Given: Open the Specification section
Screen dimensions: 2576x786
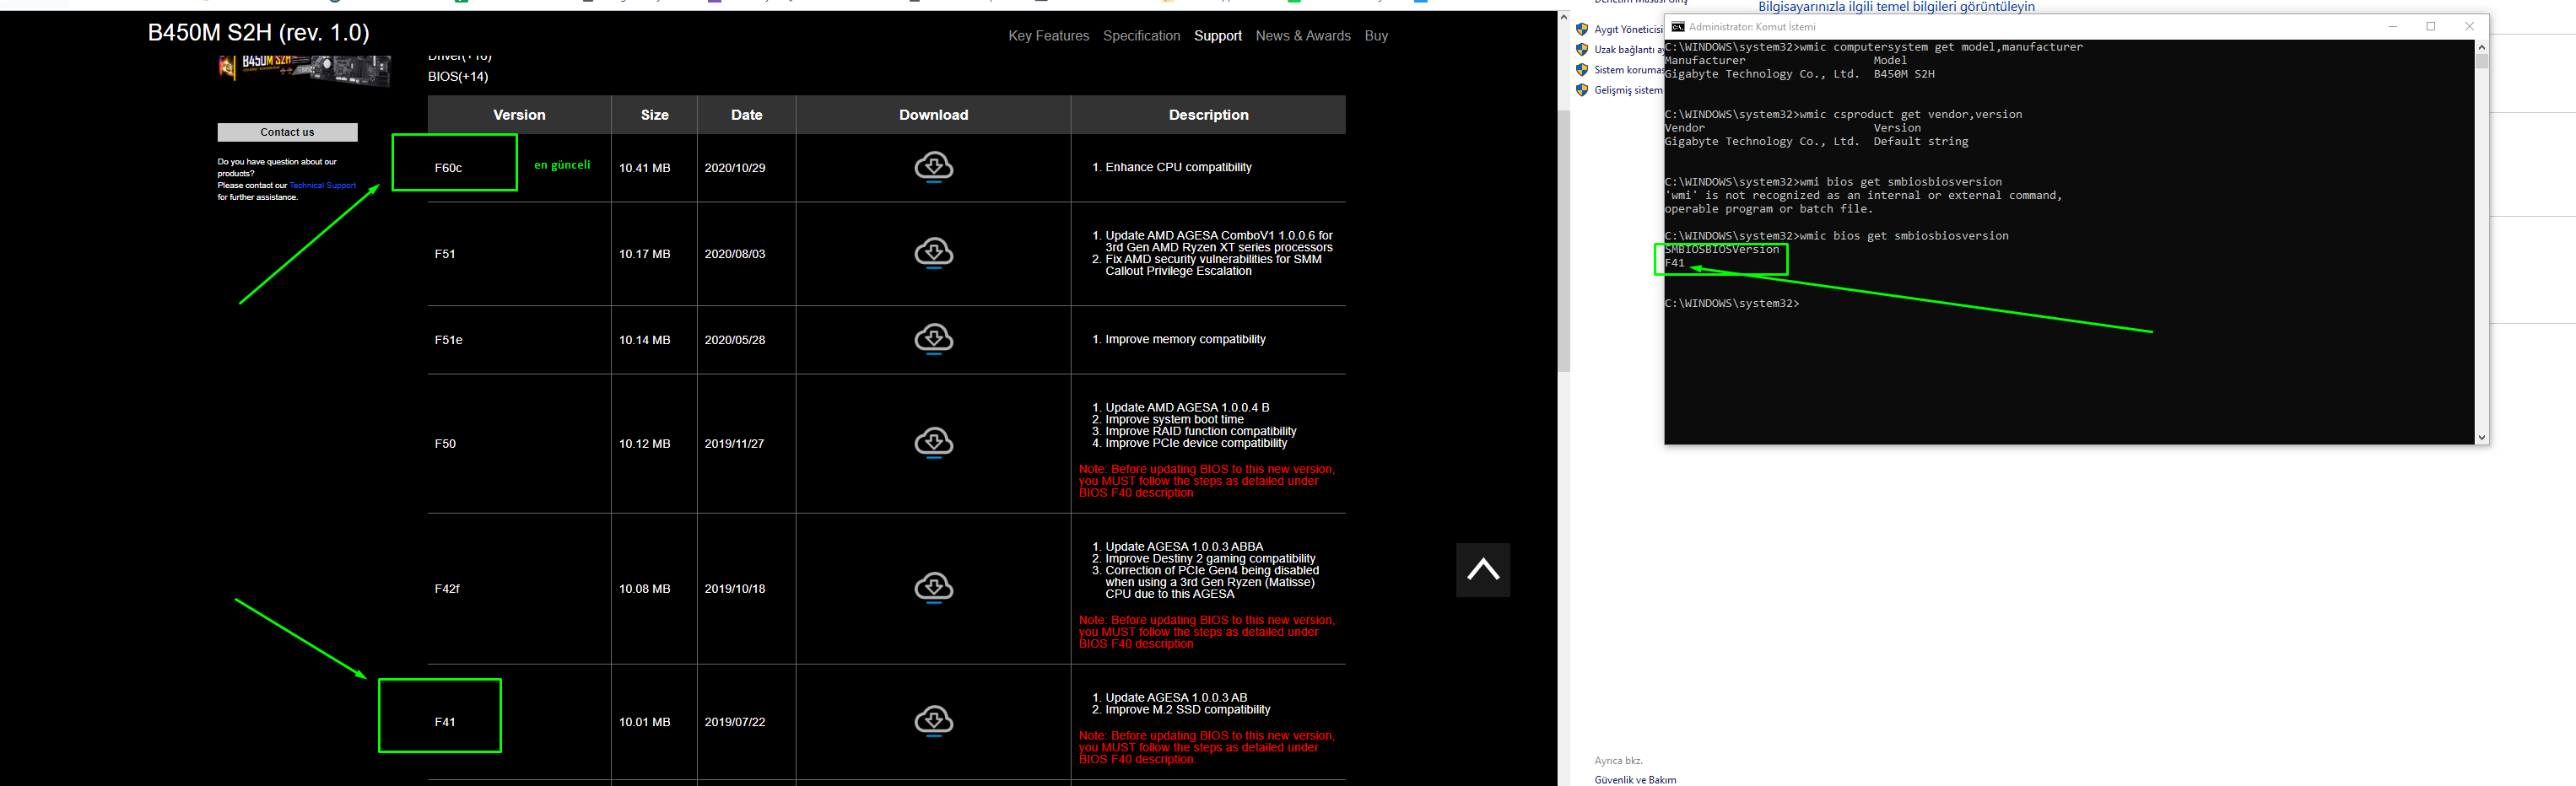Looking at the screenshot, I should [x=1141, y=36].
